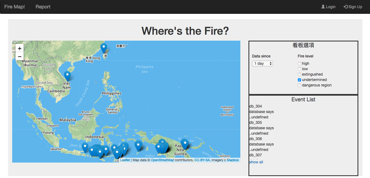The image size is (370, 178).
Task: Uncheck the undetermined fire level
Action: 299,80
